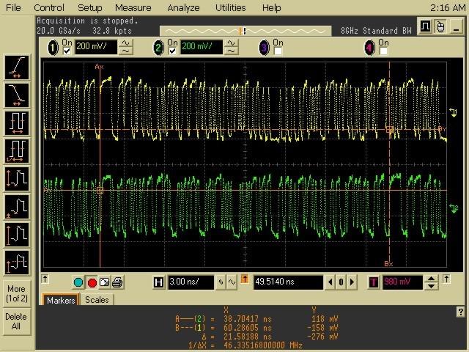This screenshot has height=352, width=469.
Task: Open the Utilities menu
Action: 231,7
